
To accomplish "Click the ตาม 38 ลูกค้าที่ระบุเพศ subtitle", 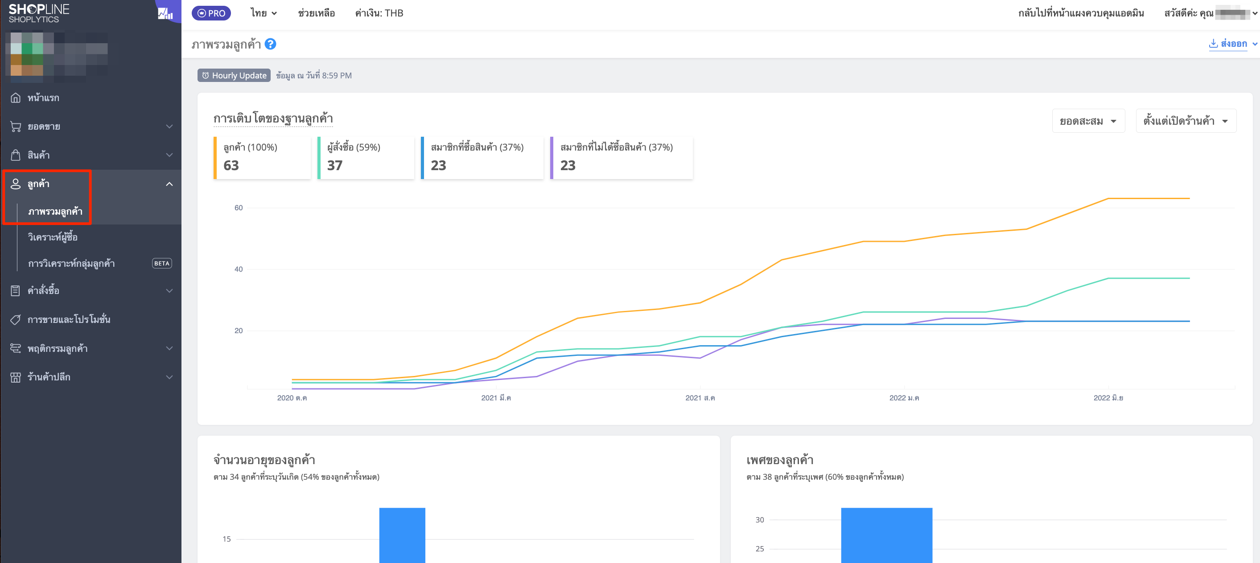I will click(825, 477).
